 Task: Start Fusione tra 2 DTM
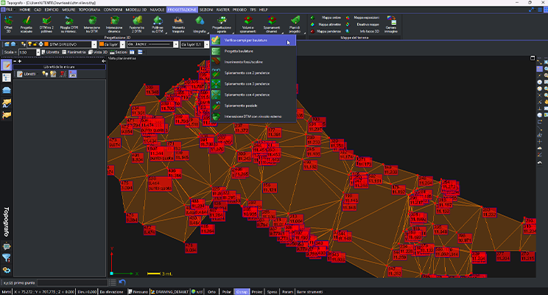[137, 24]
